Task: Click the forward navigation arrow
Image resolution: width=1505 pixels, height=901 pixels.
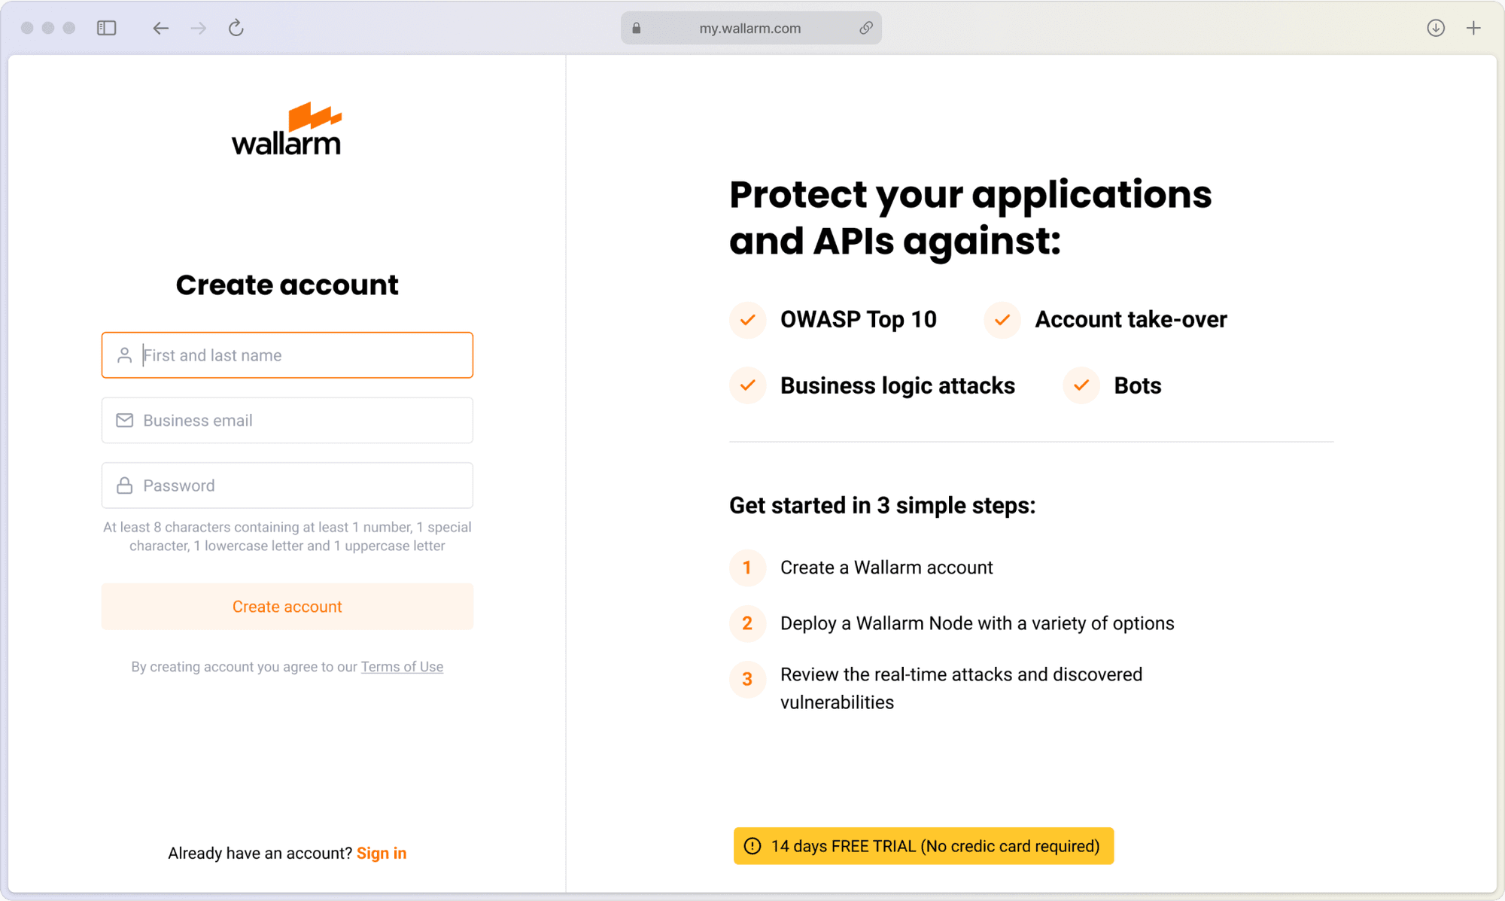Action: coord(199,28)
